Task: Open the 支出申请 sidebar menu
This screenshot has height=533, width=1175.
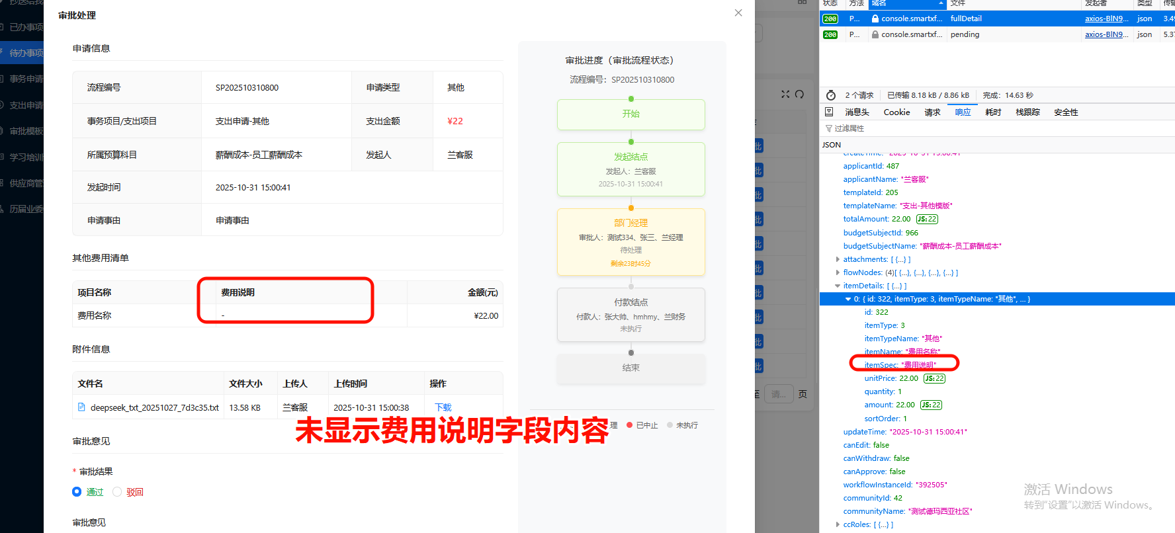Action: pyautogui.click(x=22, y=105)
